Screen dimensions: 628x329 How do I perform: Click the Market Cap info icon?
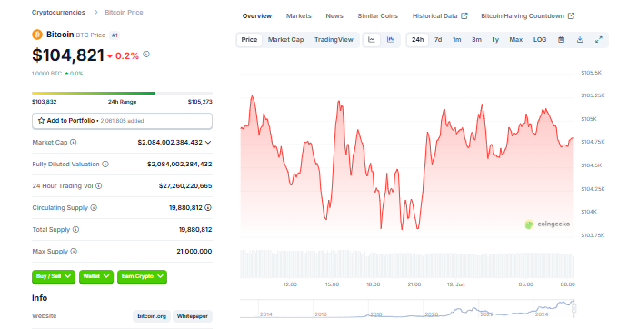pos(74,143)
